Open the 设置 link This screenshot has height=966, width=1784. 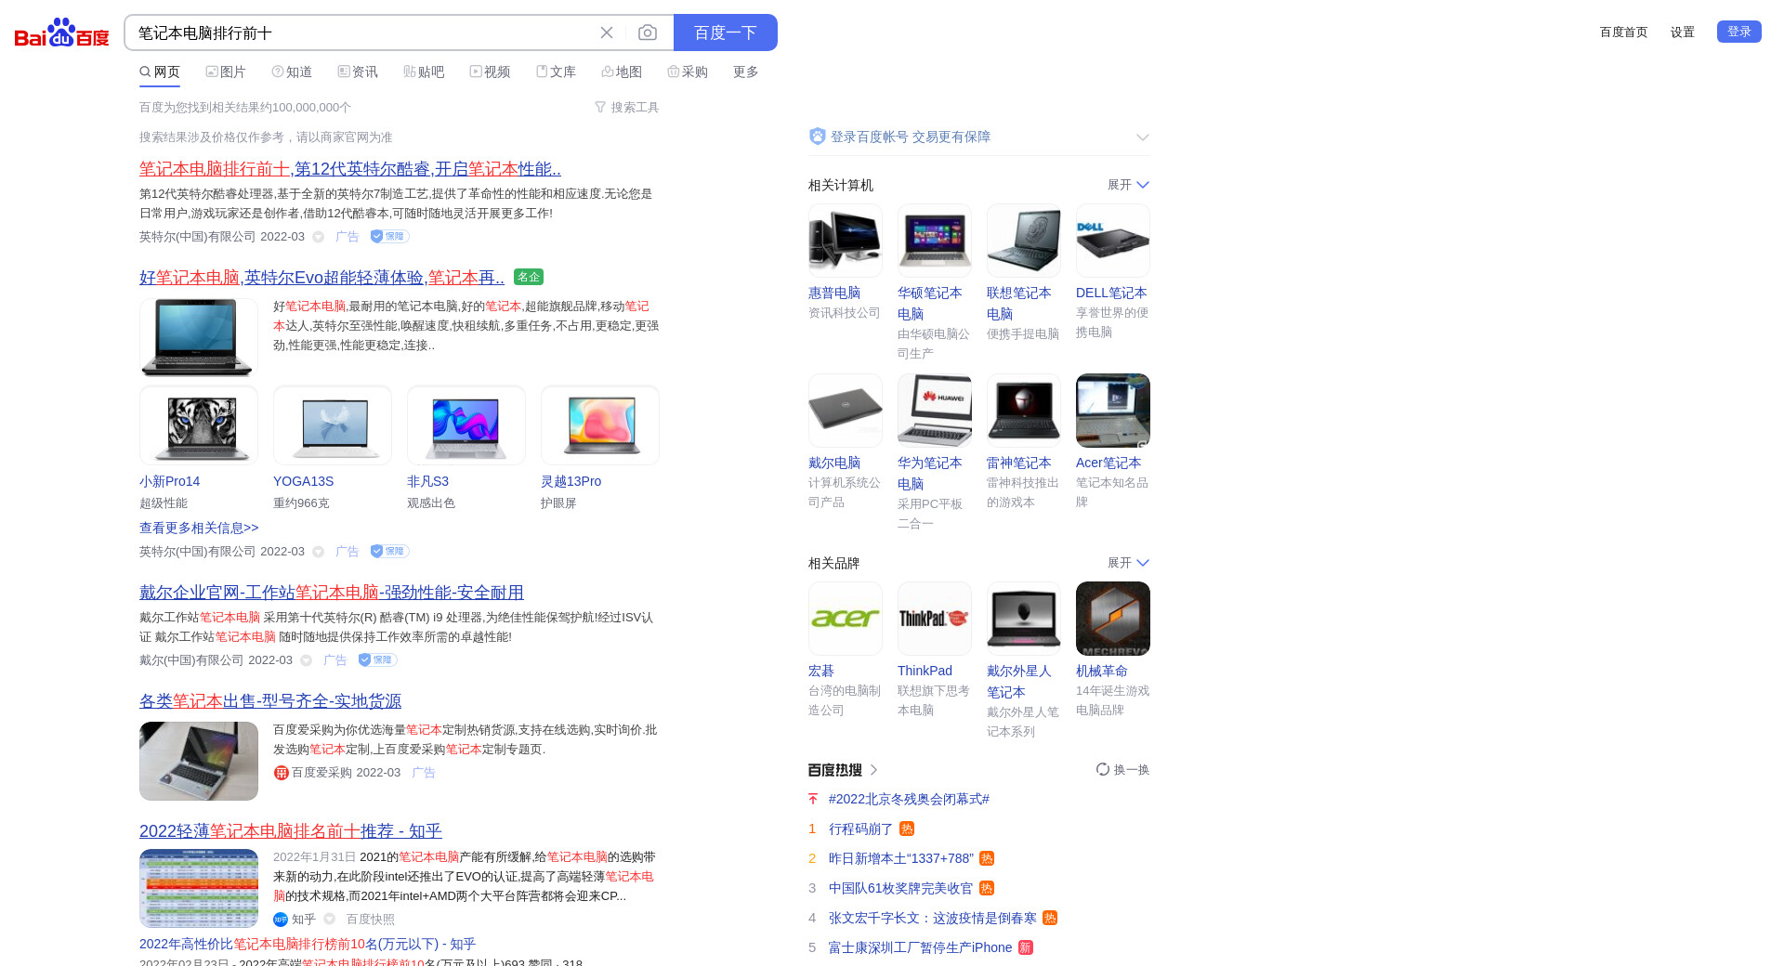1683,32
